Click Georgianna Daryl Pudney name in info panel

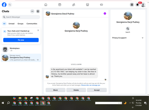(128, 22)
